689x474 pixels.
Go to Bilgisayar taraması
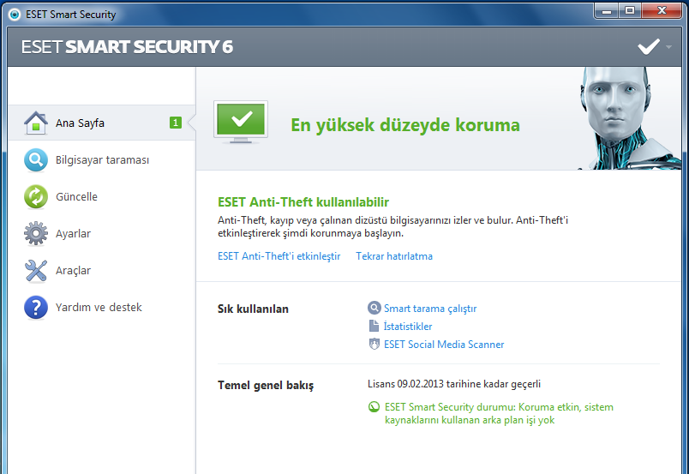click(101, 160)
